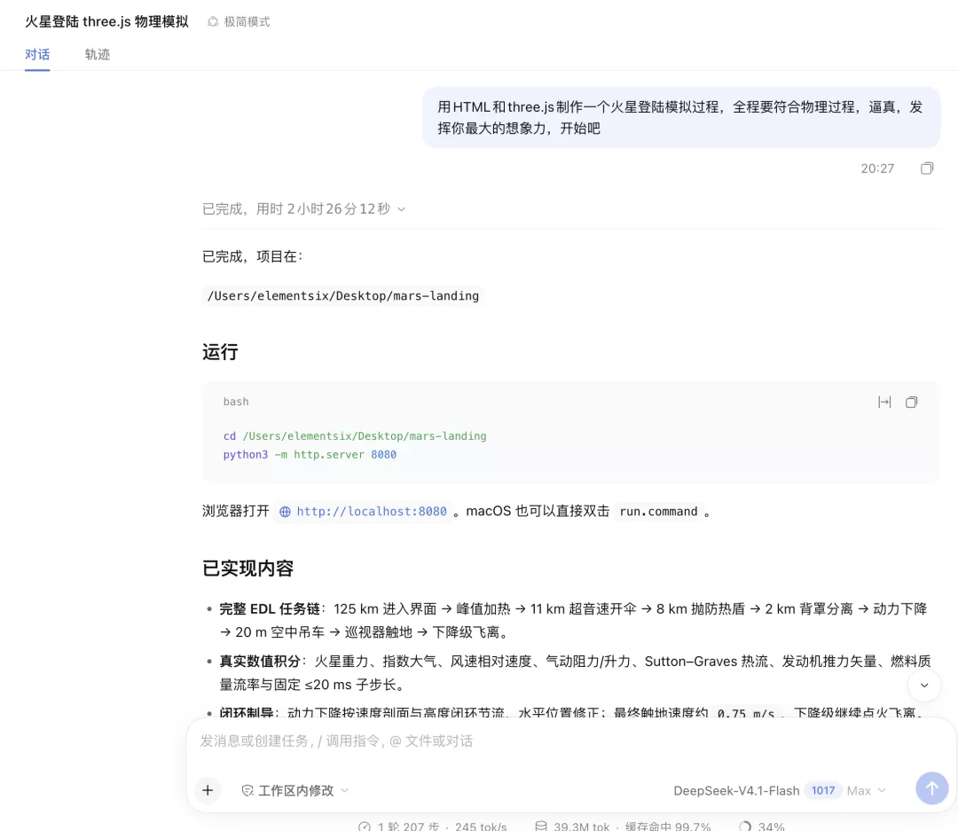Image resolution: width=958 pixels, height=831 pixels.
Task: Copy the bash code block
Action: click(911, 402)
